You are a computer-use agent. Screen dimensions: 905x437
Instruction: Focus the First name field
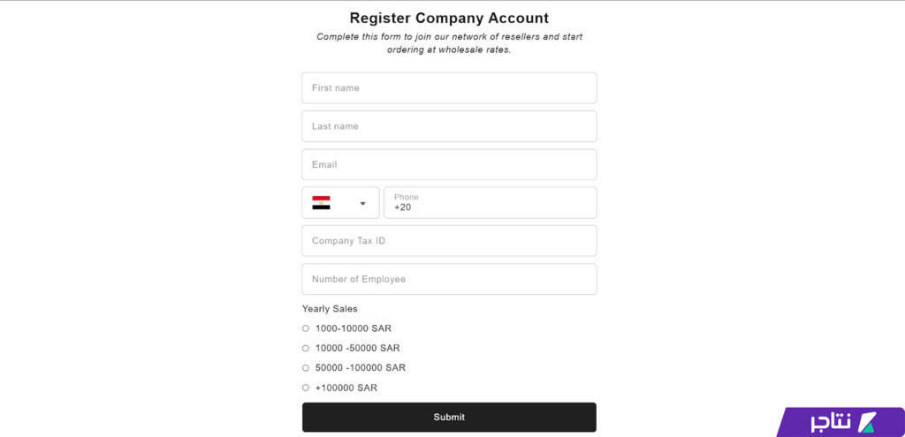[449, 88]
